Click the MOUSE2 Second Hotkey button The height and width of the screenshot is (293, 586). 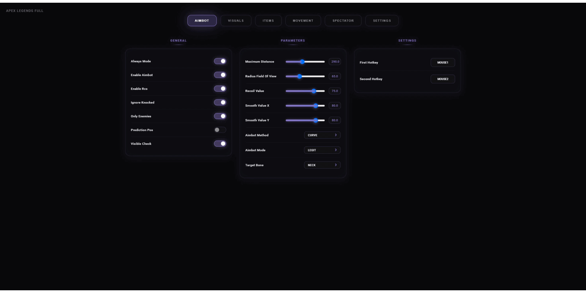coord(442,79)
